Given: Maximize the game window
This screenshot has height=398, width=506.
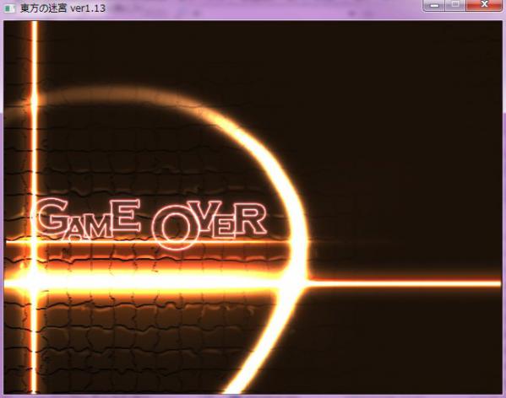Looking at the screenshot, I should [x=455, y=5].
